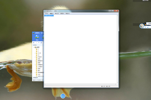The image size is (151, 100).
Task: Collapse the 桌面 (Desktop) tree node
Action: point(34,47)
